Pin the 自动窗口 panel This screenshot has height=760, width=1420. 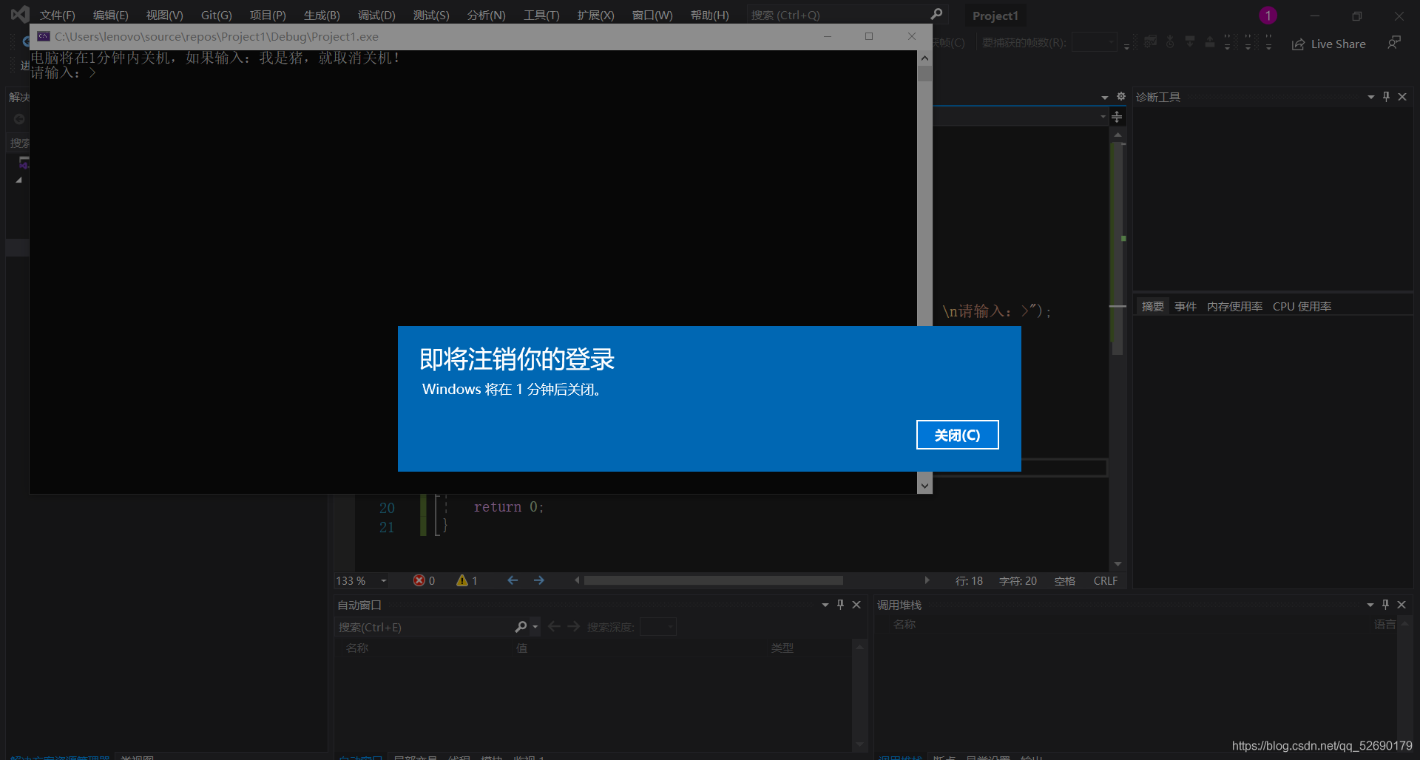[841, 605]
